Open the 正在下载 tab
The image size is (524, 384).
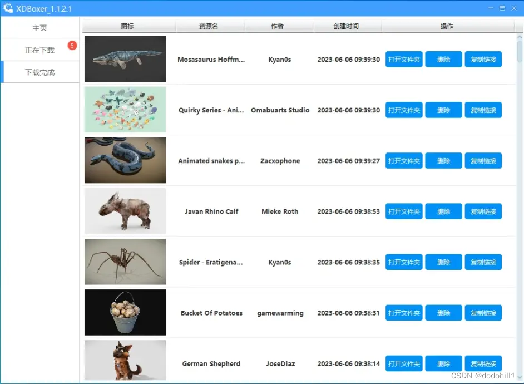click(x=39, y=50)
